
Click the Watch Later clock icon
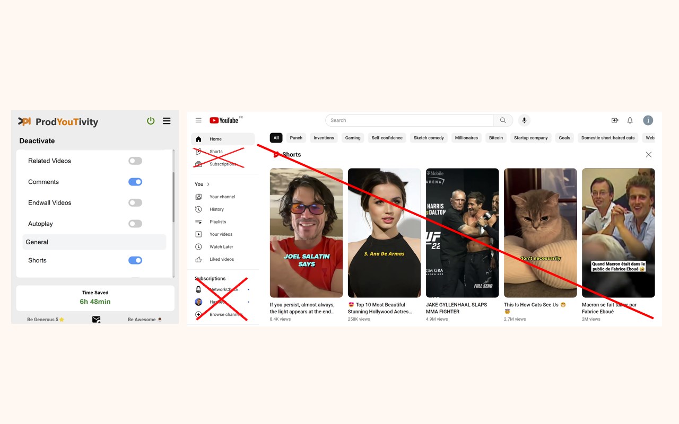(198, 246)
